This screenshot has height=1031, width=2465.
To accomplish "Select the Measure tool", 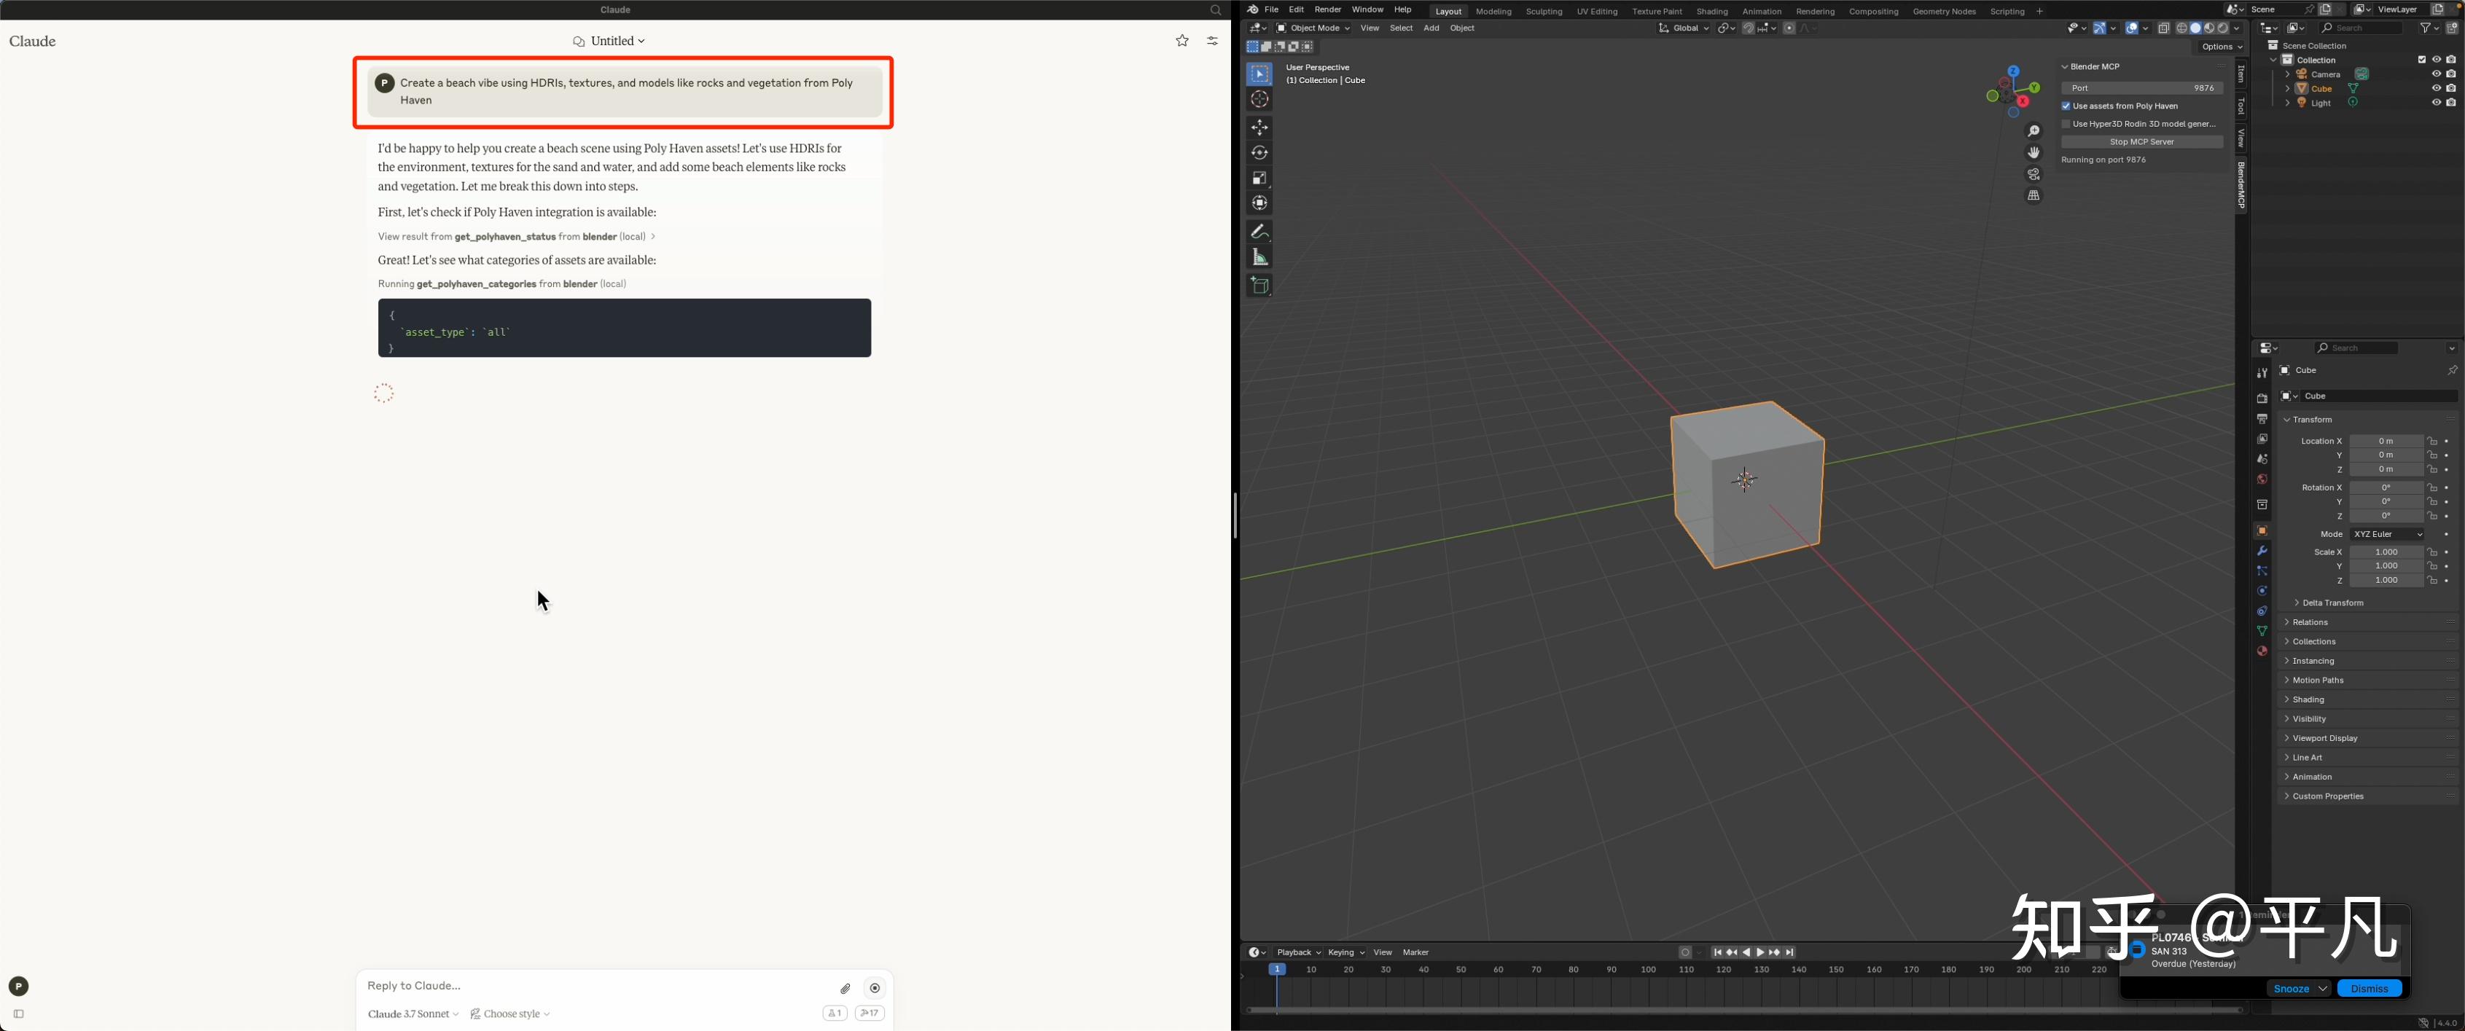I will tap(1259, 256).
